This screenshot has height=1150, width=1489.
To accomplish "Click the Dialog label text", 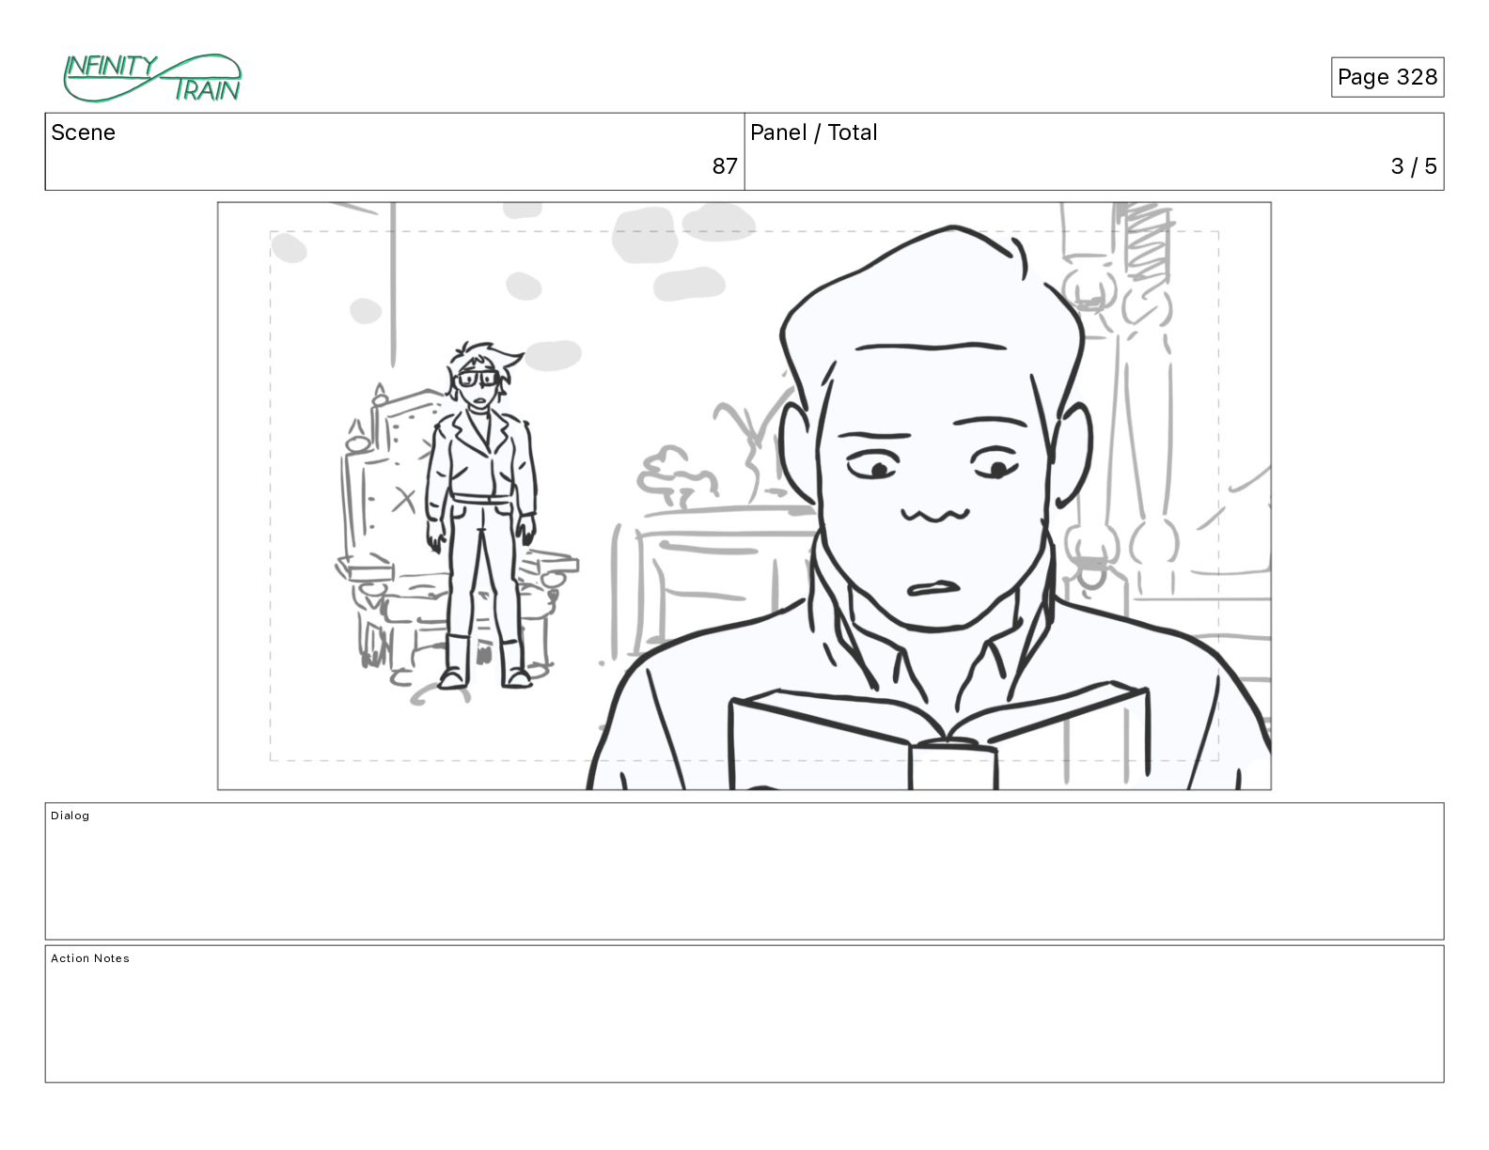I will (71, 816).
